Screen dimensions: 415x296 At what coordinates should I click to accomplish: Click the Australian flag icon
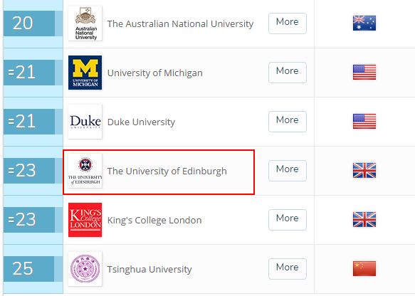[364, 23]
